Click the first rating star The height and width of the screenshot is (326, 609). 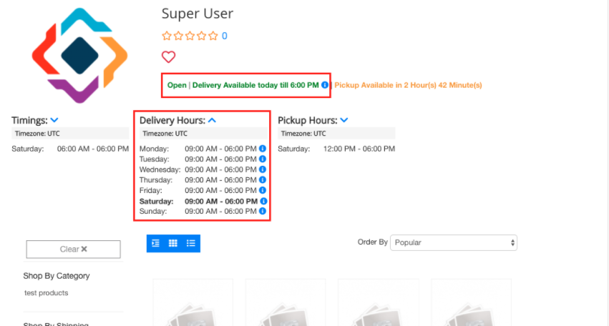[167, 36]
